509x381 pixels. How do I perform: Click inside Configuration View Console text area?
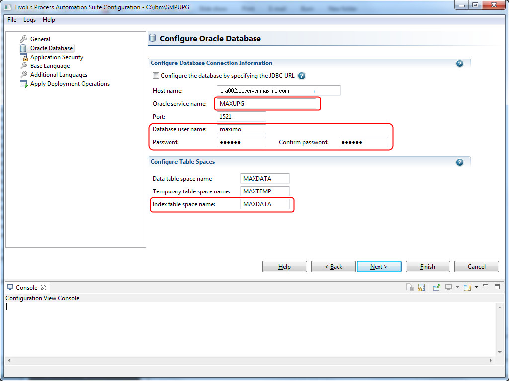(x=251, y=329)
